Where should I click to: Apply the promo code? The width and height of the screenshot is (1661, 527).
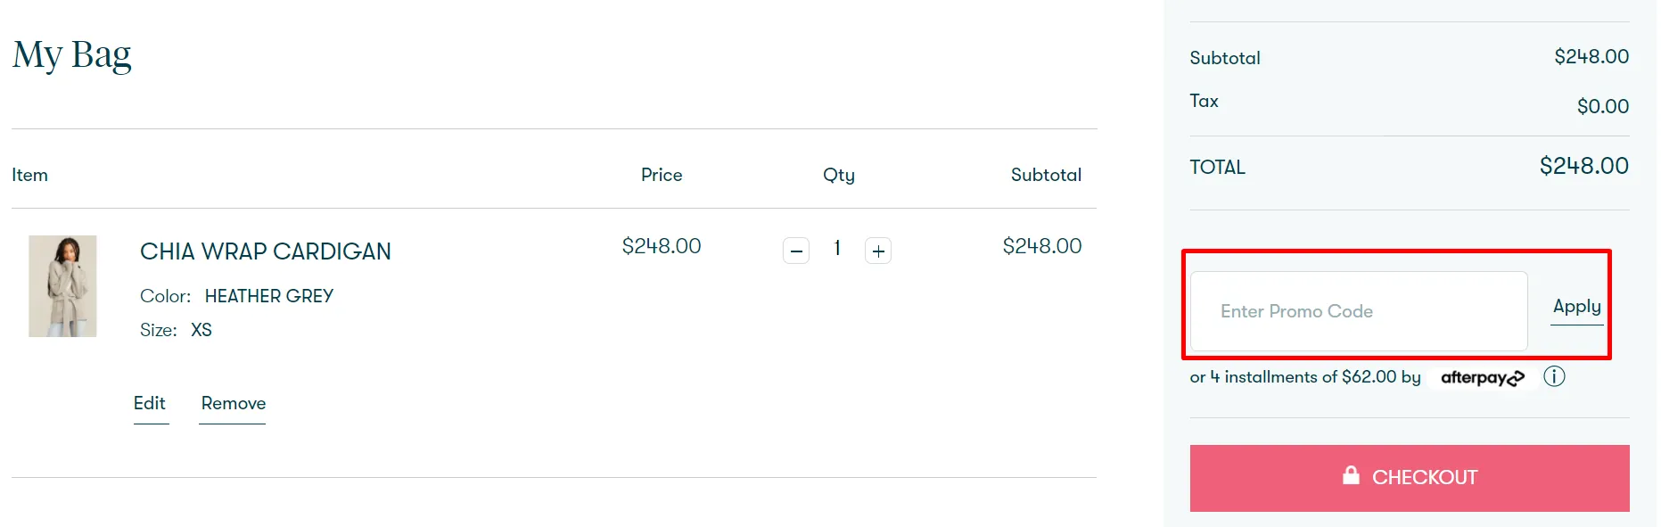pos(1577,306)
